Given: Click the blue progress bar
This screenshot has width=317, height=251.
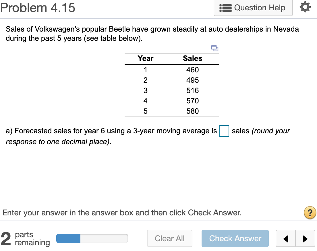Looking at the screenshot, I should [69, 238].
